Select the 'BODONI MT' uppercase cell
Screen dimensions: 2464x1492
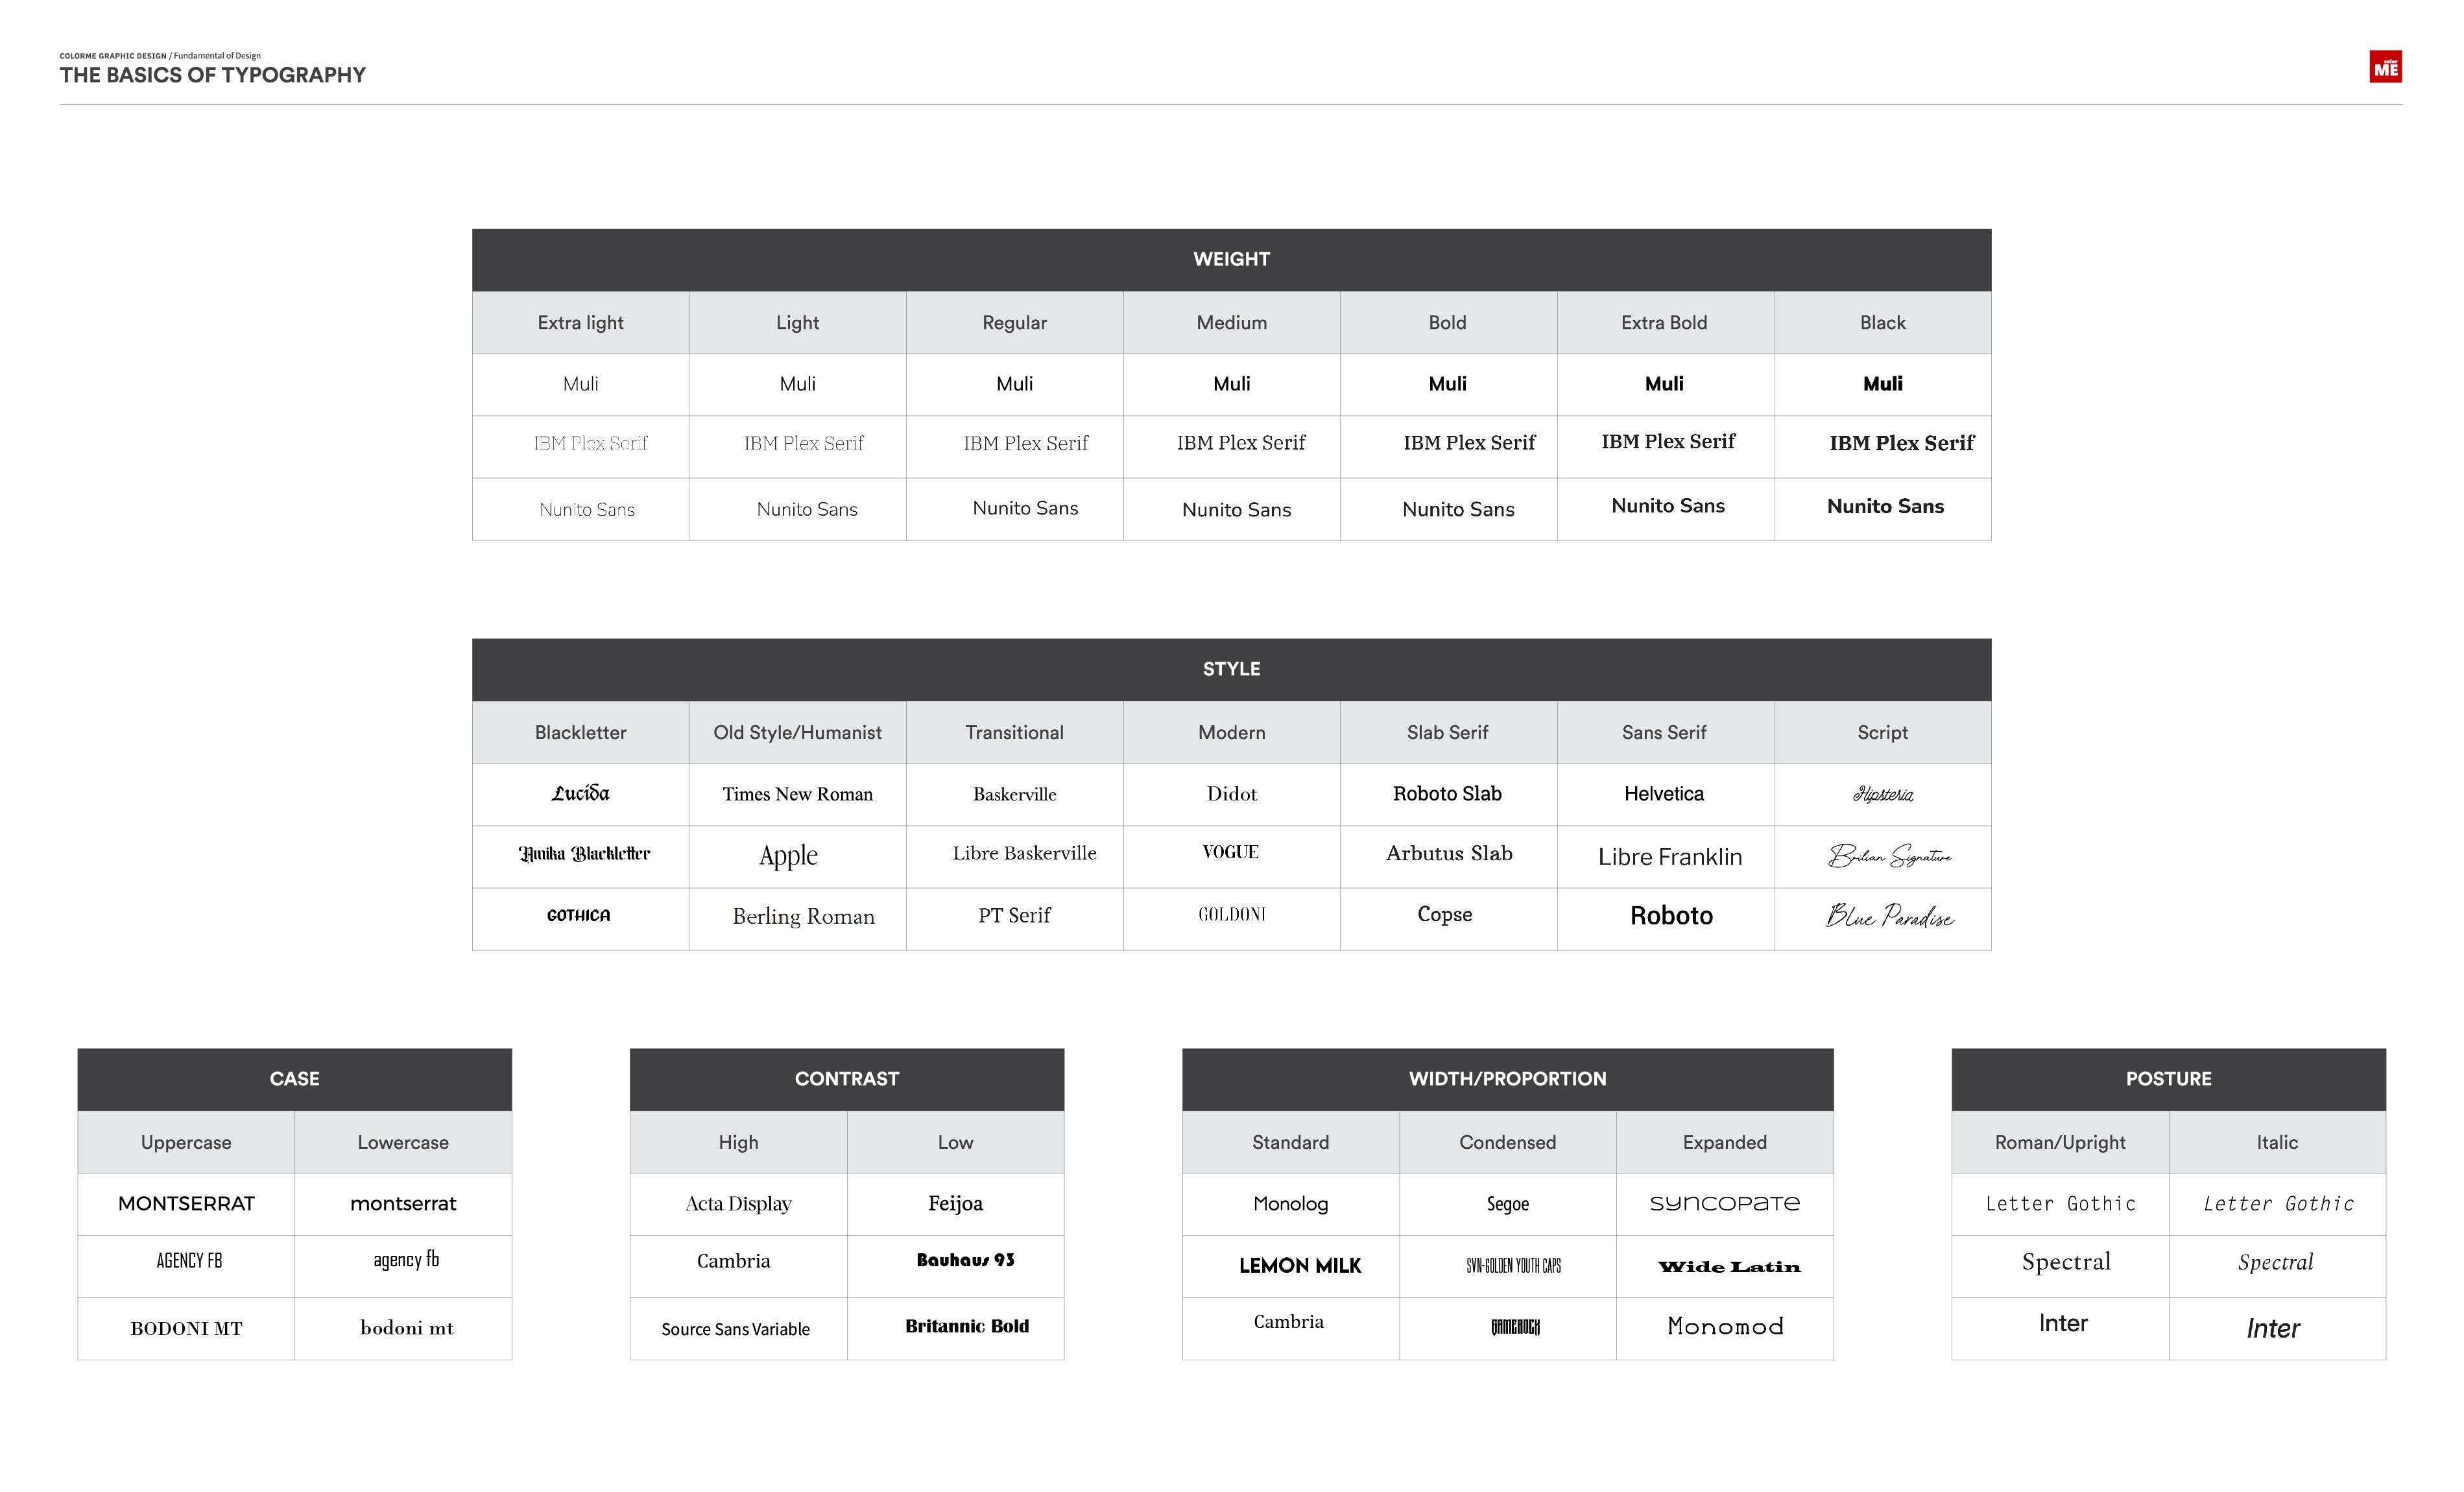click(x=186, y=1329)
